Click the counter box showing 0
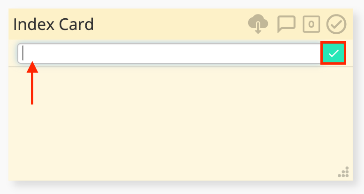 (x=311, y=24)
